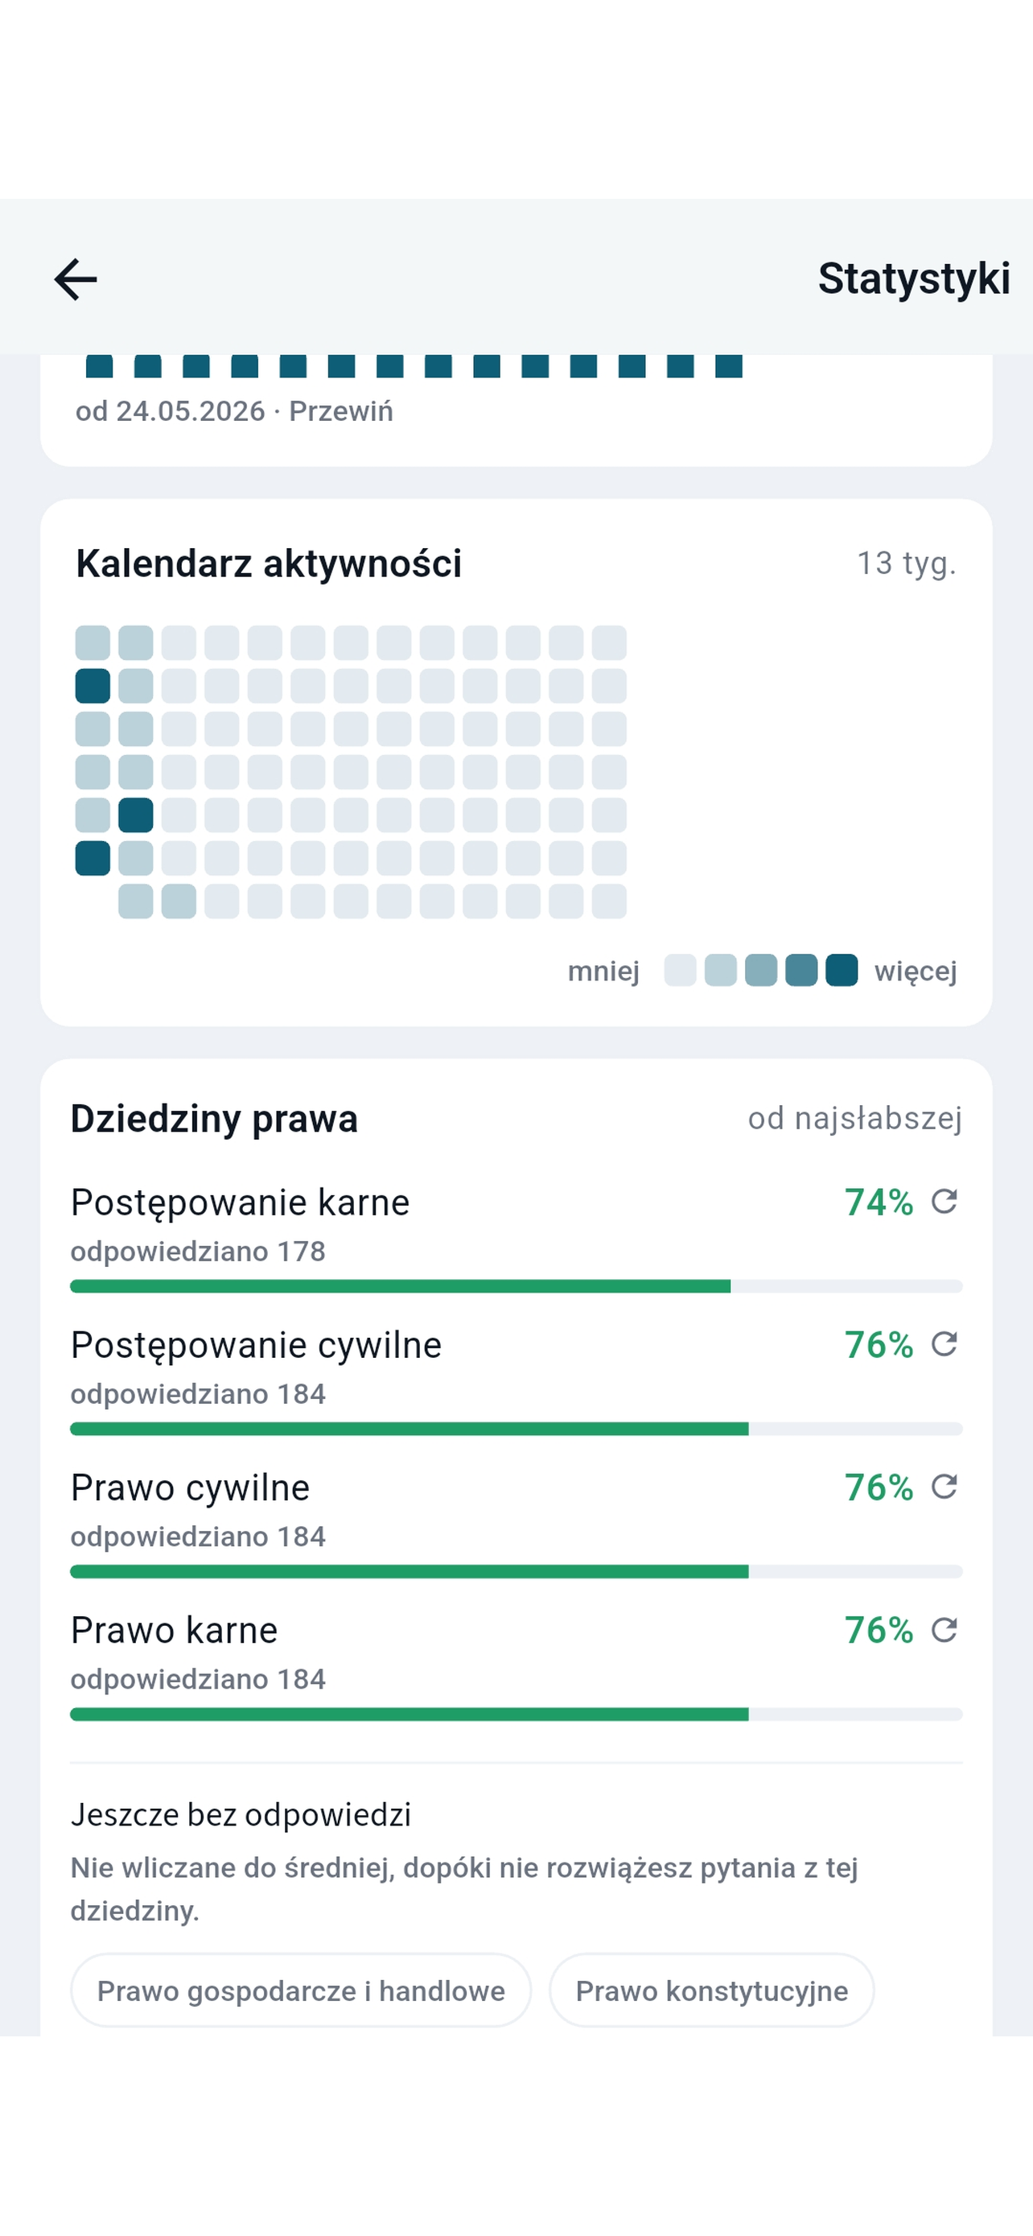Tap refresh icon next to Postępowanie karne
This screenshot has height=2236, width=1033.
pyautogui.click(x=944, y=1203)
